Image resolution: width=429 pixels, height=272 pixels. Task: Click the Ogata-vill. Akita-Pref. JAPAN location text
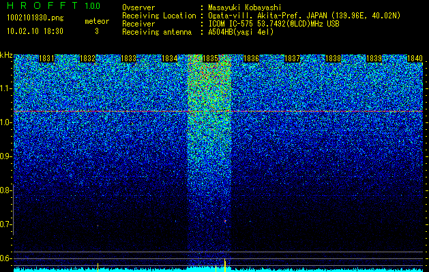click(304, 16)
